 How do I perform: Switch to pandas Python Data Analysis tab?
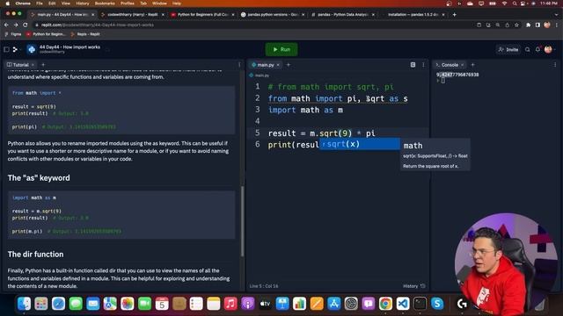point(343,15)
